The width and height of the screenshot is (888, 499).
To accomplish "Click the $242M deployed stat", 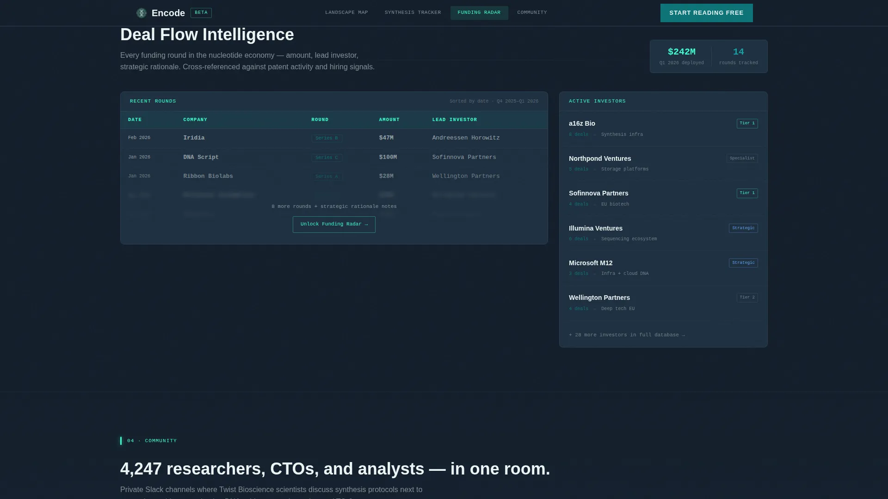I will click(x=682, y=56).
